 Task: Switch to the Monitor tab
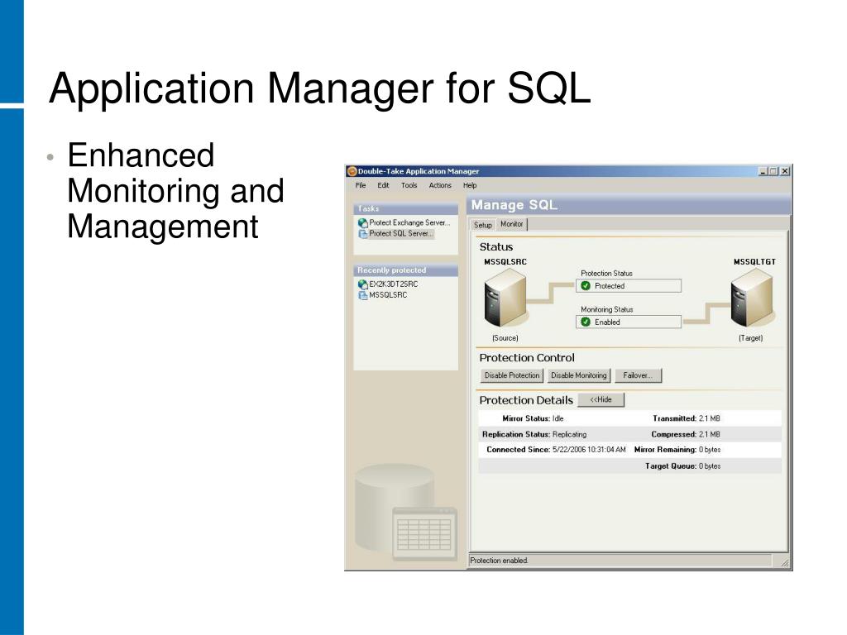coord(511,224)
